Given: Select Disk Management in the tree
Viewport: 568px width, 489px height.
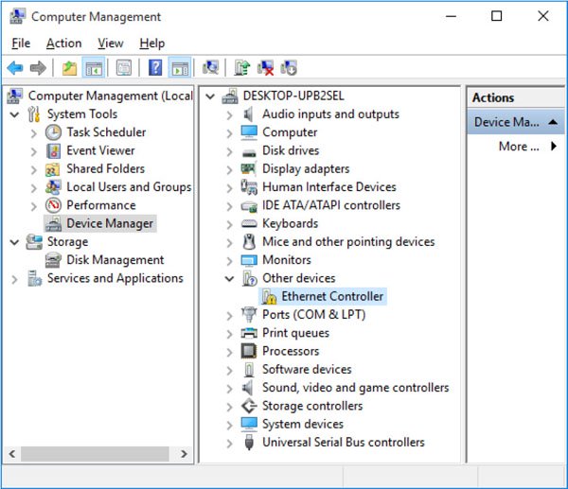Looking at the screenshot, I should tap(115, 260).
